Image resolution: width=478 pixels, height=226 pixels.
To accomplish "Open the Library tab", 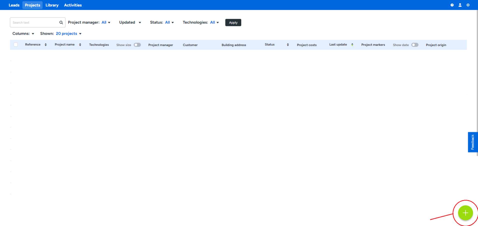I will coord(52,5).
